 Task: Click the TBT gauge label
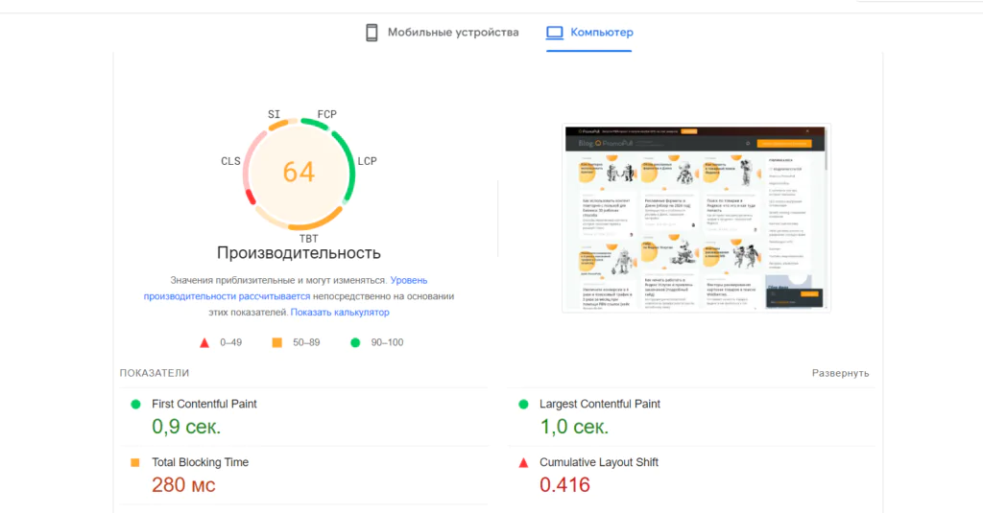click(308, 239)
